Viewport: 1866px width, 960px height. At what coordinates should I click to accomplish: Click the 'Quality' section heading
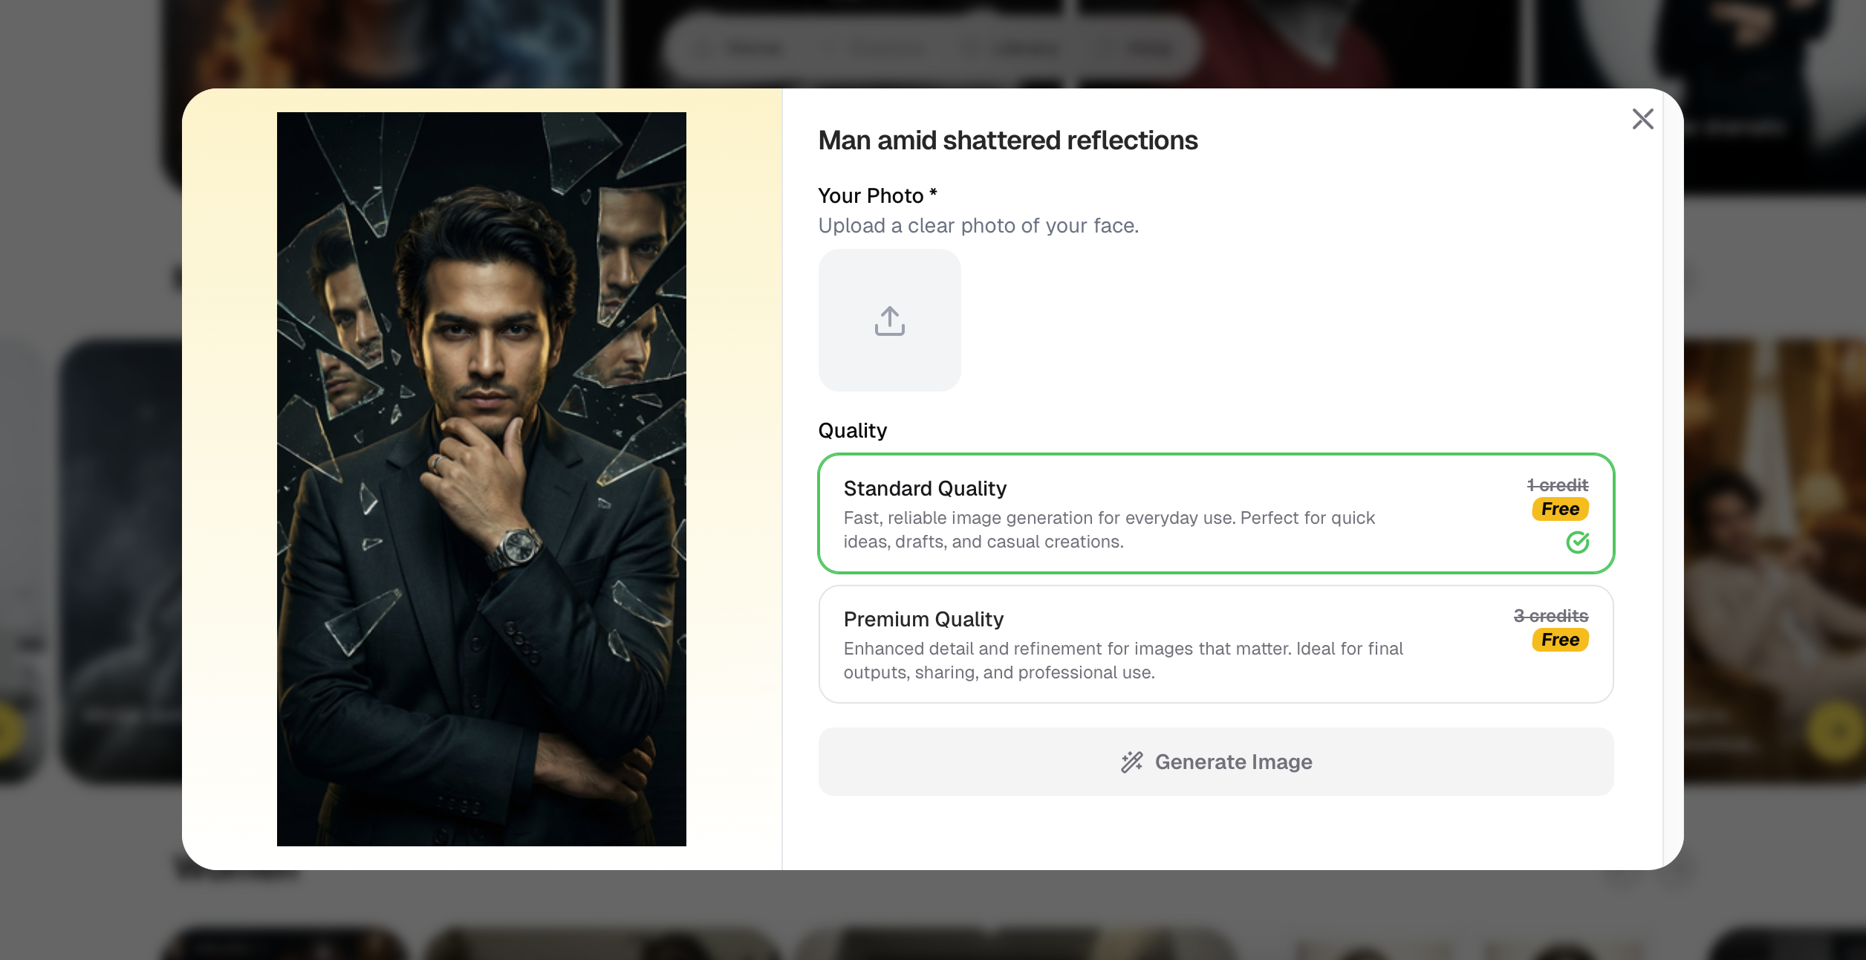pos(852,431)
